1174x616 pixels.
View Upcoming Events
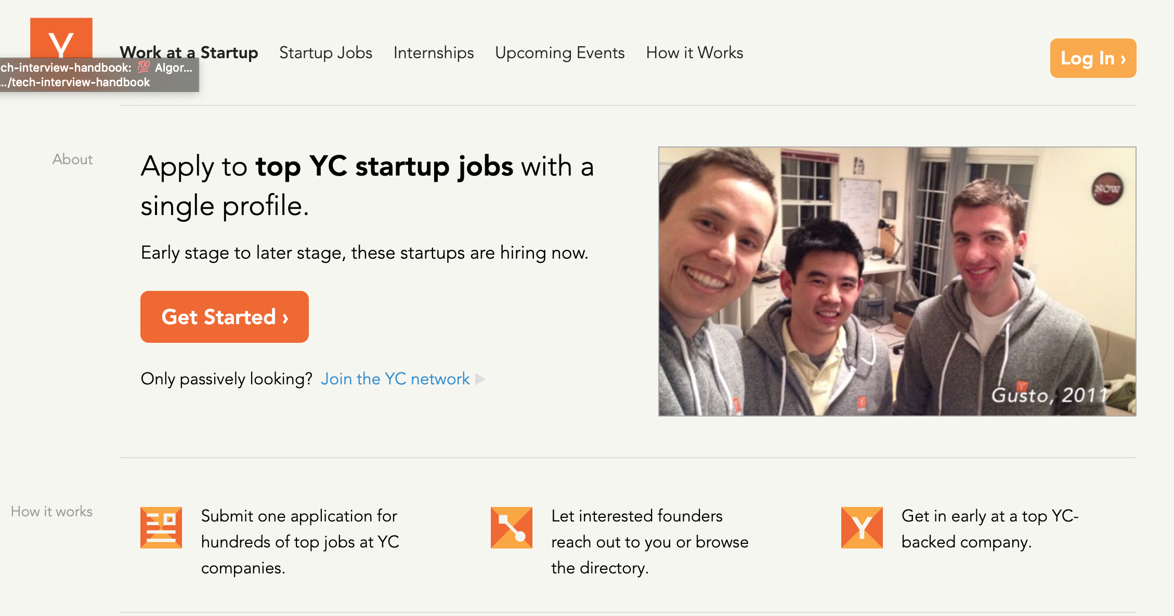point(559,53)
